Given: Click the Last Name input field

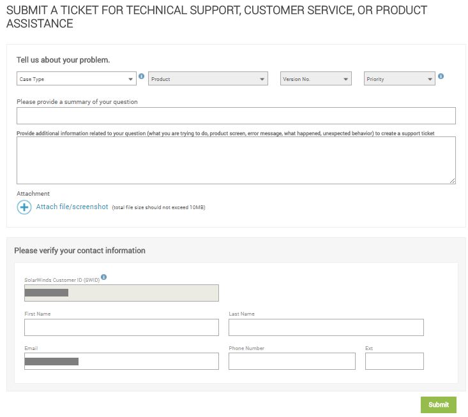Looking at the screenshot, I should click(x=326, y=328).
